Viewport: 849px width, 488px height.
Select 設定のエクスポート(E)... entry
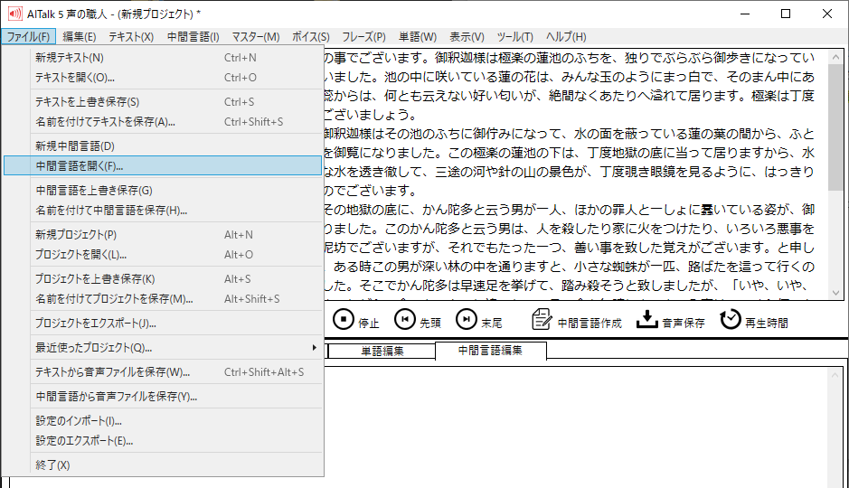click(163, 441)
